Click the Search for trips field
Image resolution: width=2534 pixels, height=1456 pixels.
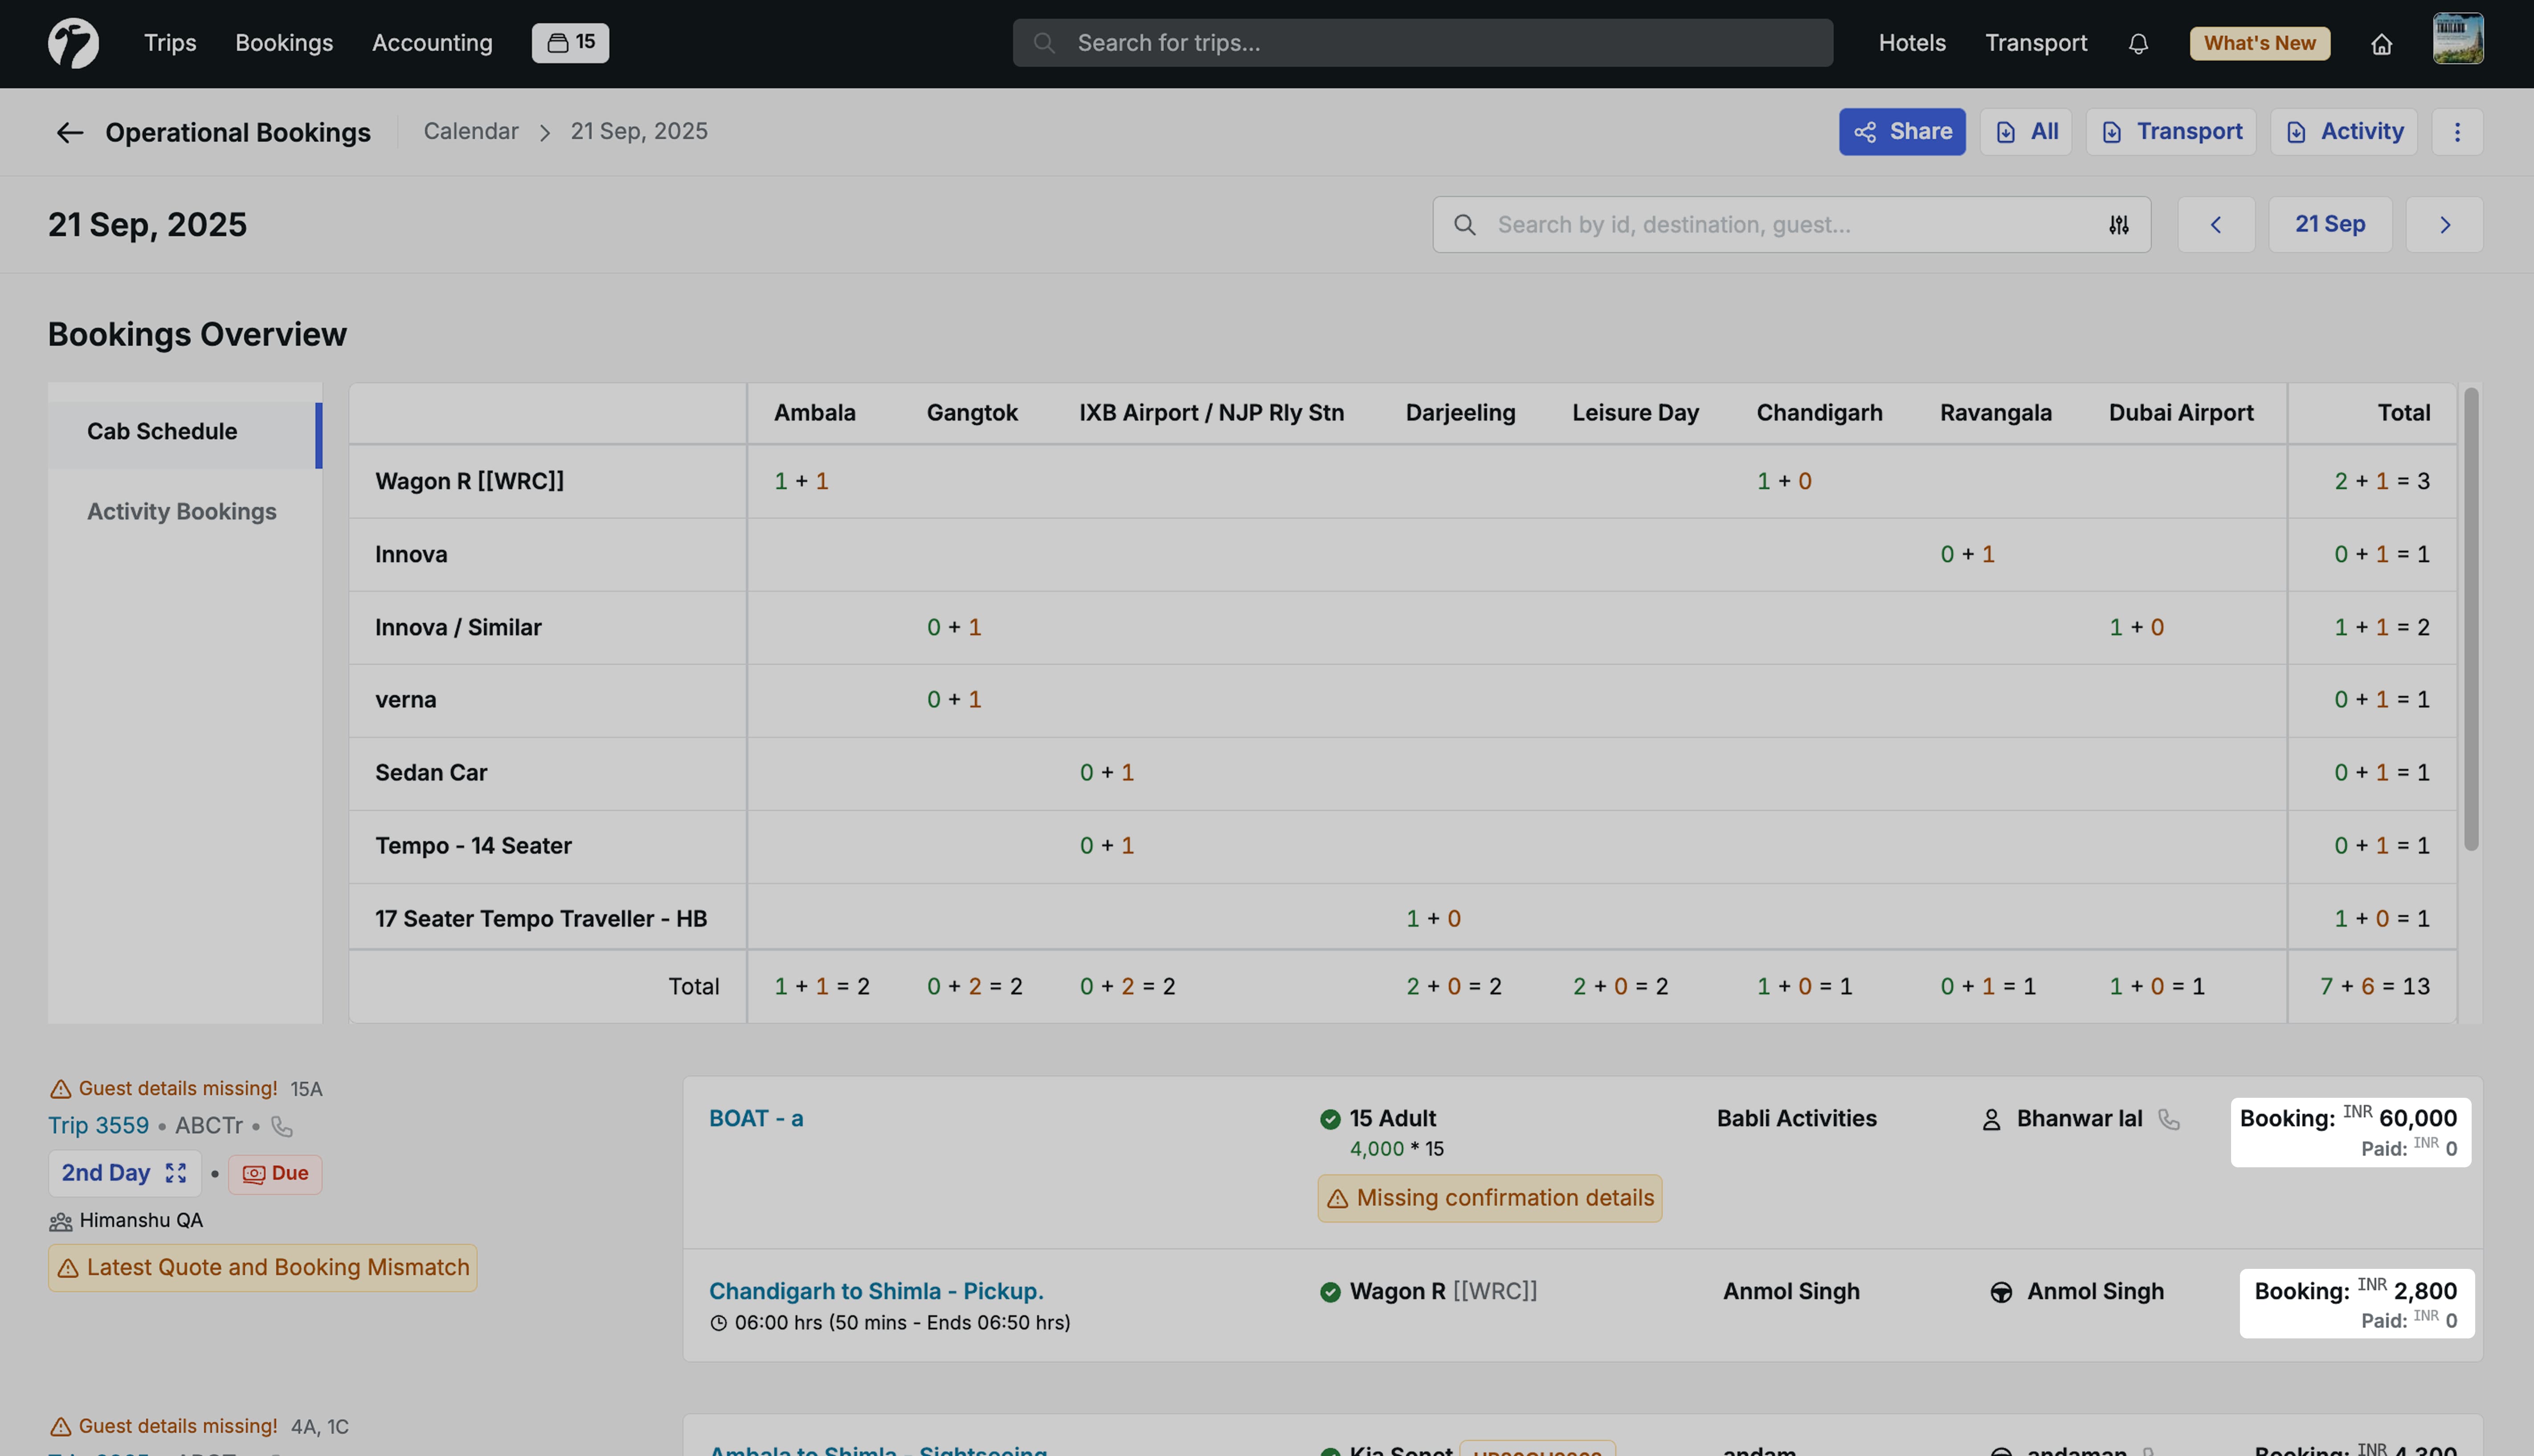click(x=1420, y=43)
